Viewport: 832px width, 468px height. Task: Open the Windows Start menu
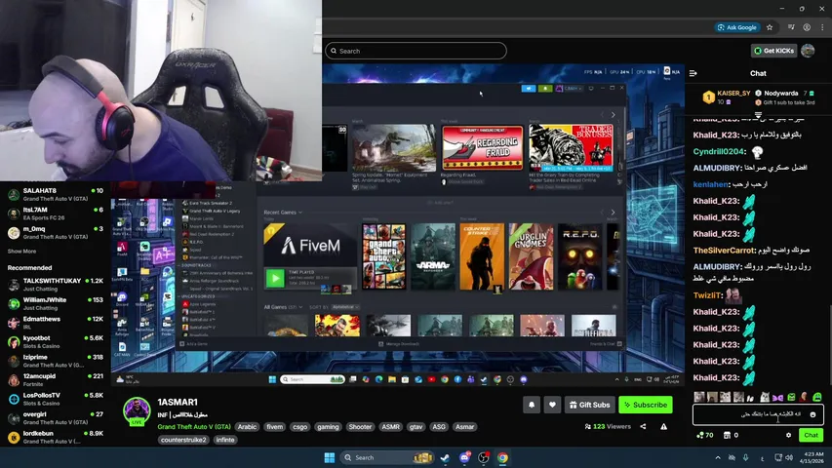[329, 457]
